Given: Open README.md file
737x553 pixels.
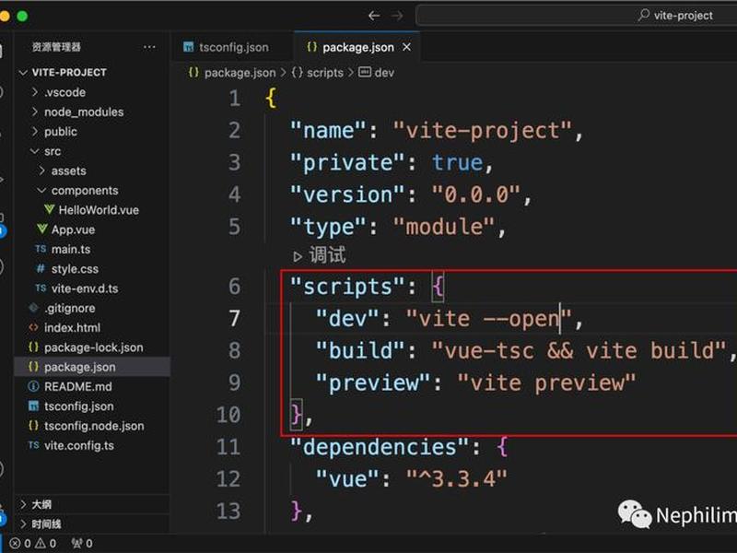Looking at the screenshot, I should coord(91,386).
